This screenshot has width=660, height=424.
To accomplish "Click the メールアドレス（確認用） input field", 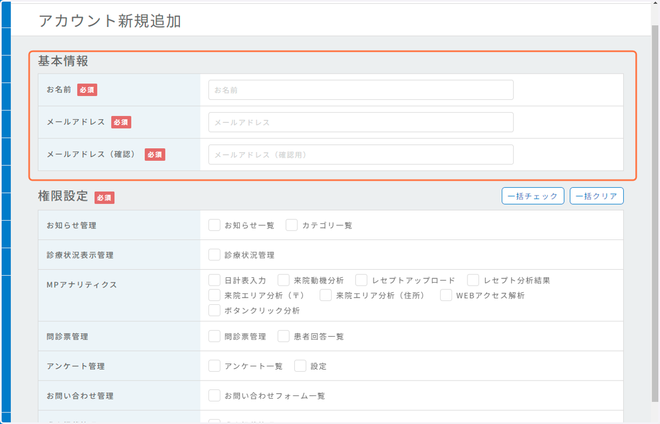I will 361,155.
